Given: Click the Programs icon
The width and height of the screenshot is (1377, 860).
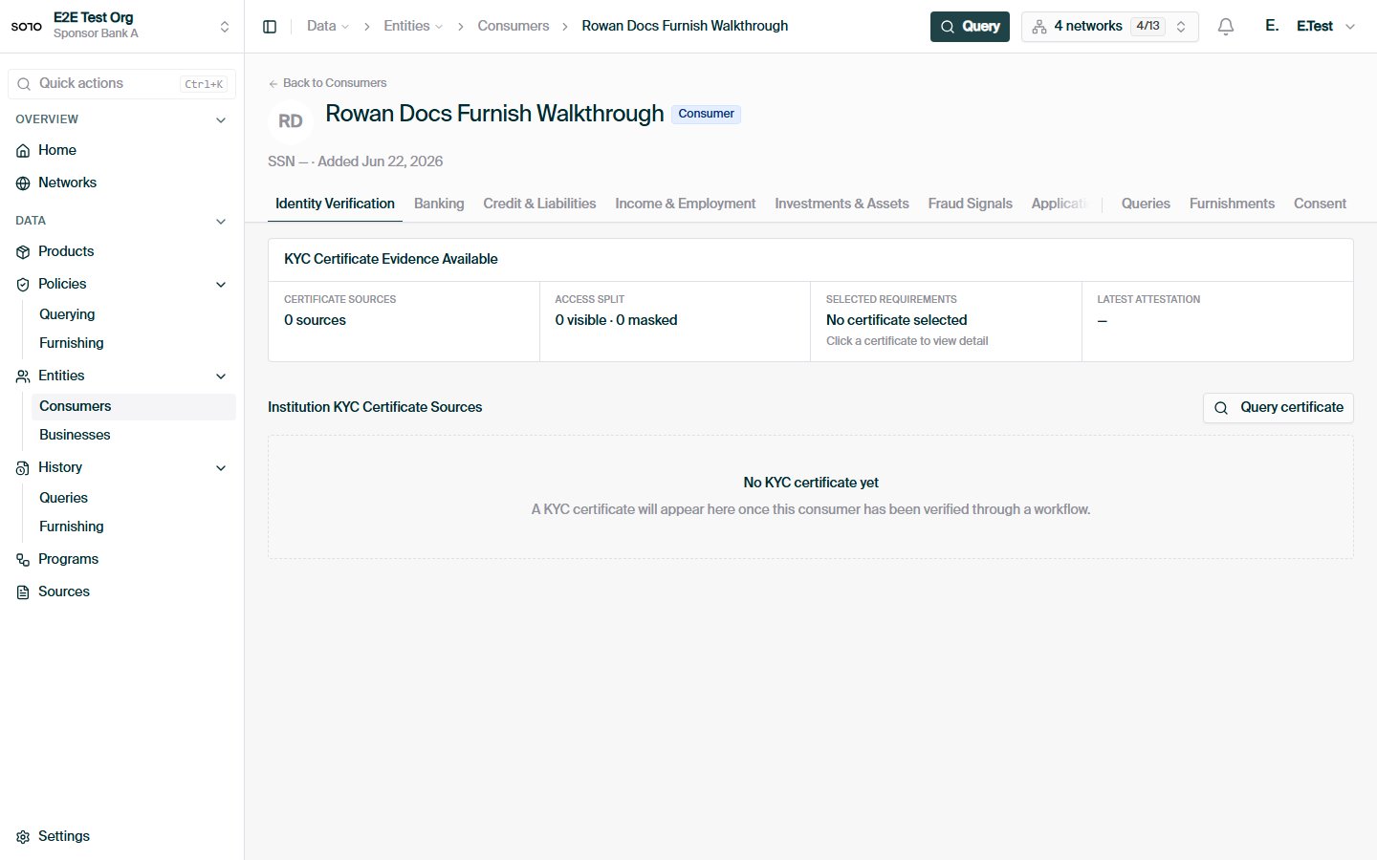Looking at the screenshot, I should click(x=23, y=560).
